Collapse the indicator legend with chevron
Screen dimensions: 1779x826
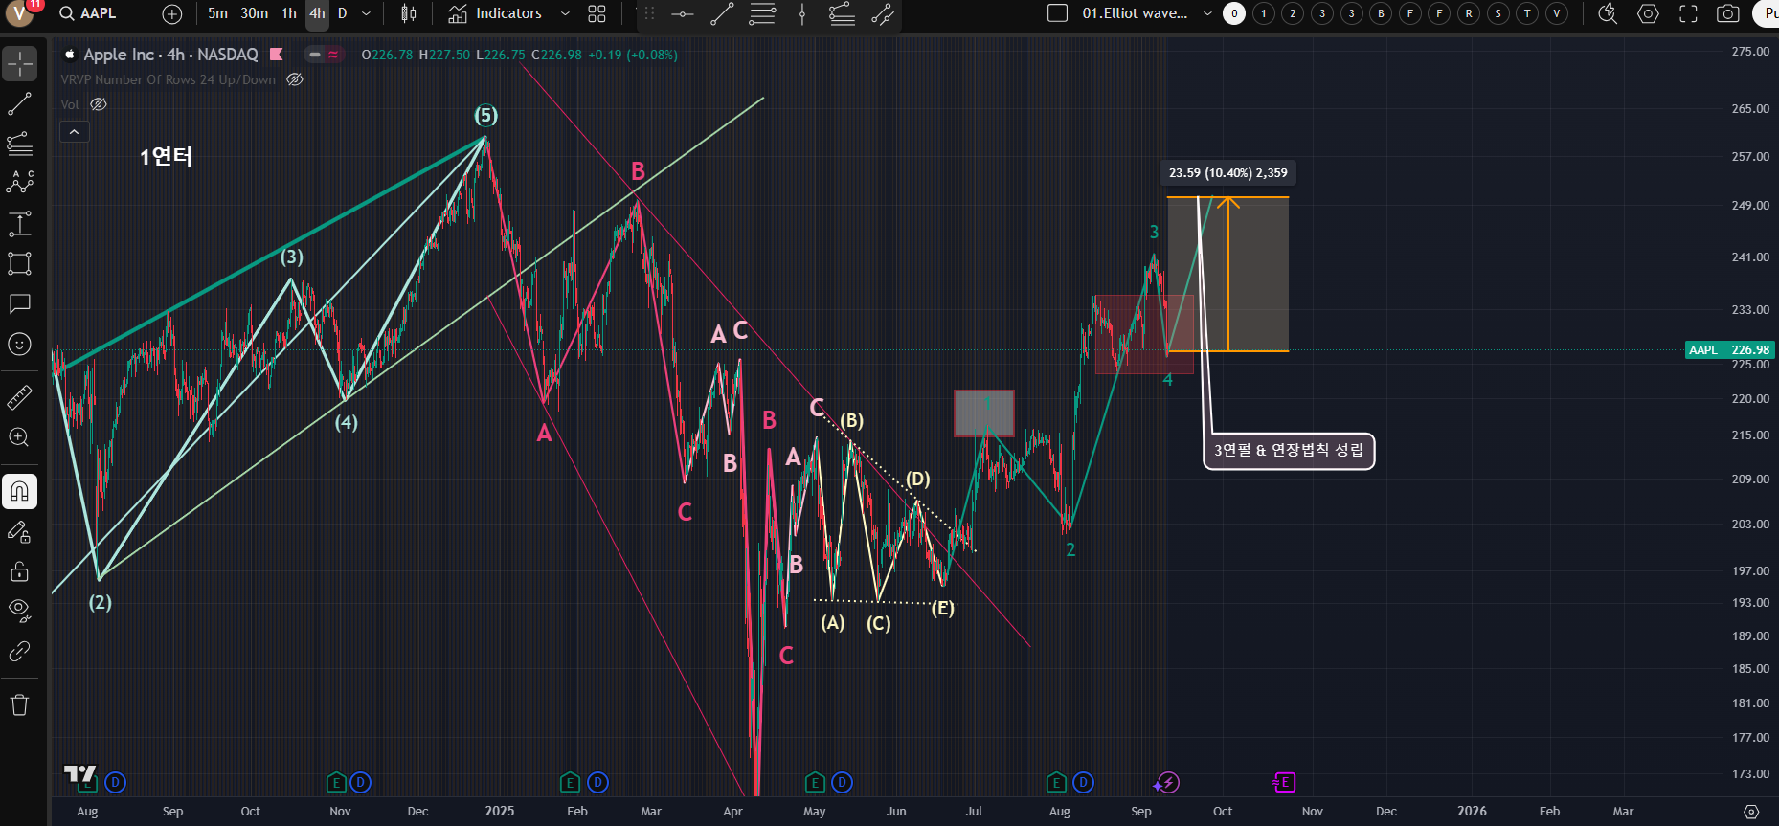pyautogui.click(x=74, y=132)
